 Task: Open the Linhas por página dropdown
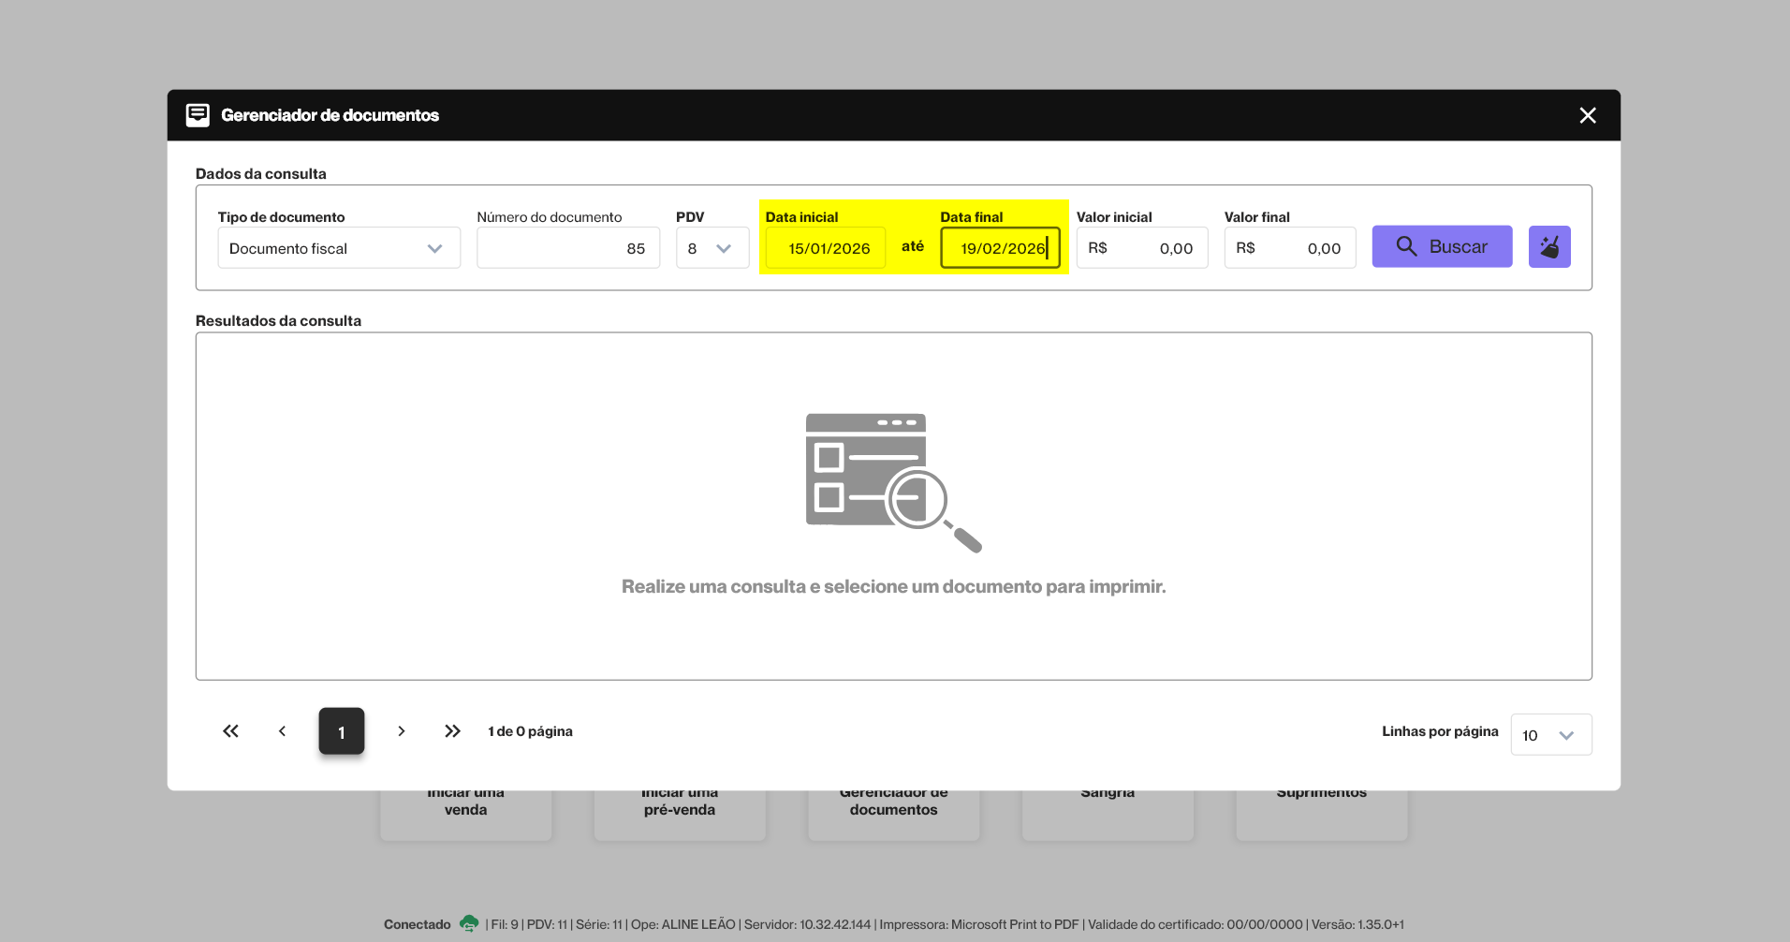[1550, 735]
